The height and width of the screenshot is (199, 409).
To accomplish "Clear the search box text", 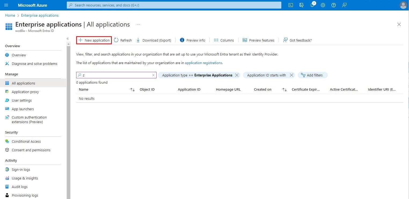I will 153,75.
